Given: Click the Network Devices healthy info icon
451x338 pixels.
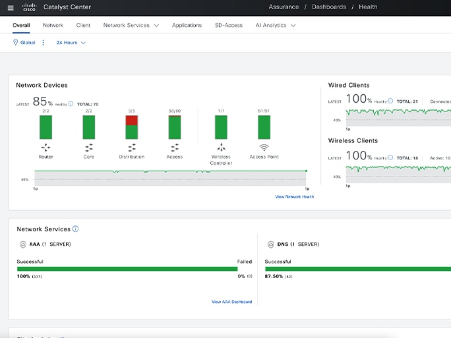Looking at the screenshot, I should click(71, 103).
